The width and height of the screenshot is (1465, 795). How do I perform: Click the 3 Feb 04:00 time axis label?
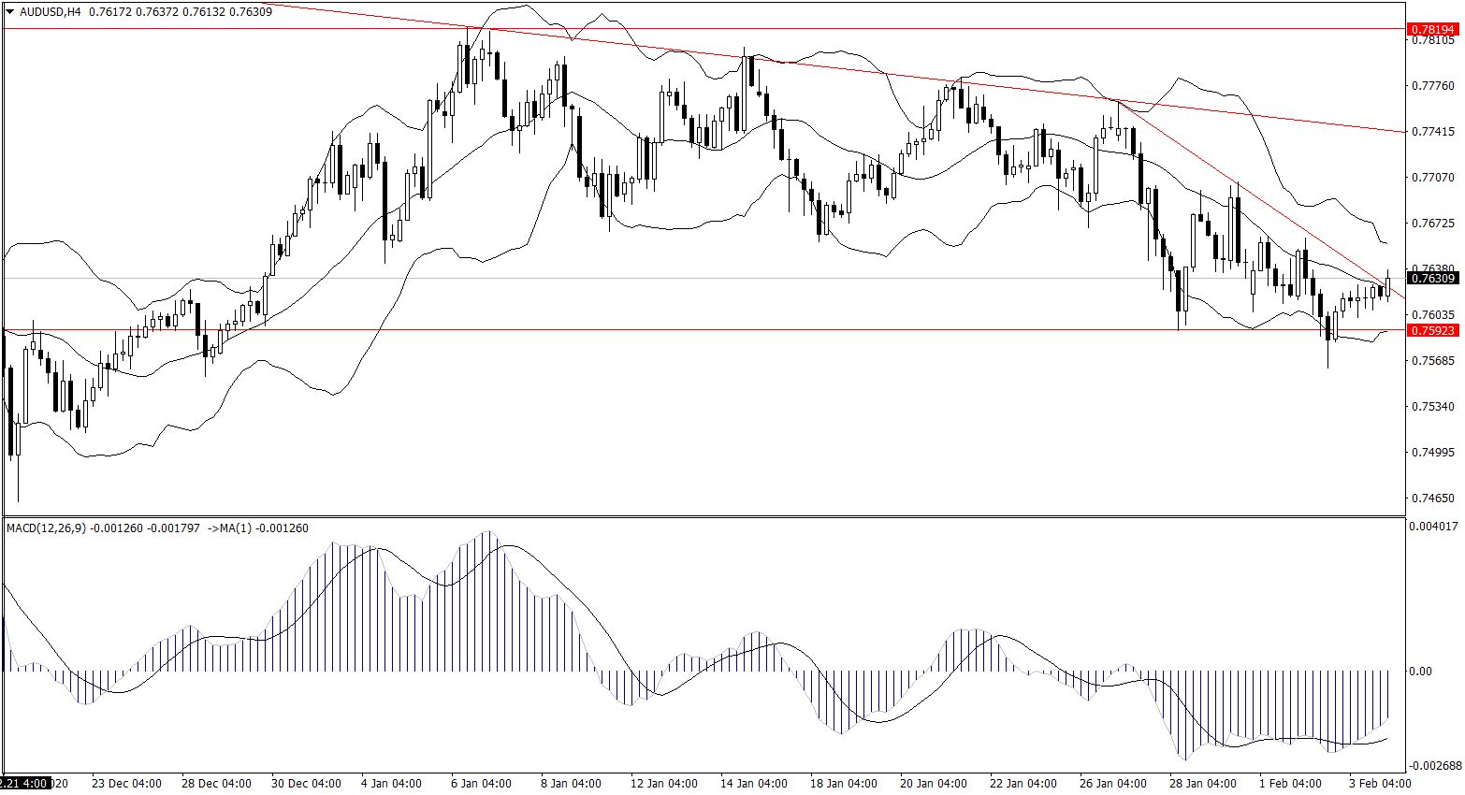[x=1380, y=783]
